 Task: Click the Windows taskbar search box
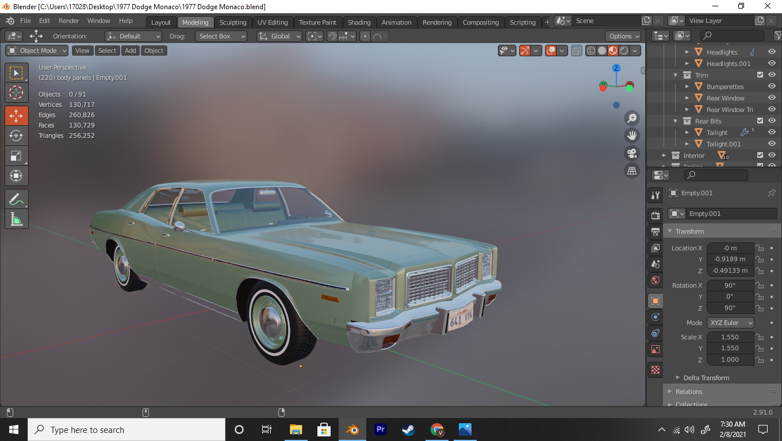[x=126, y=430]
